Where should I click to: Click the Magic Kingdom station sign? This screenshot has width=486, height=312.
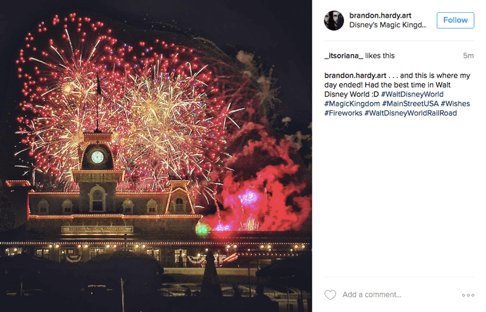[x=97, y=229]
